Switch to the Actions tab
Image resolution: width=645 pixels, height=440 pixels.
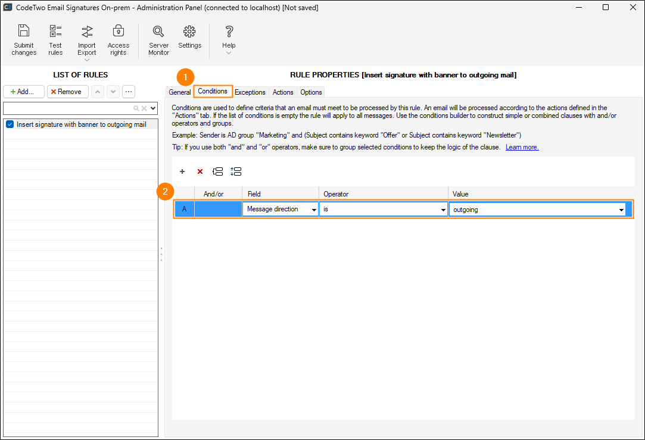[x=283, y=92]
